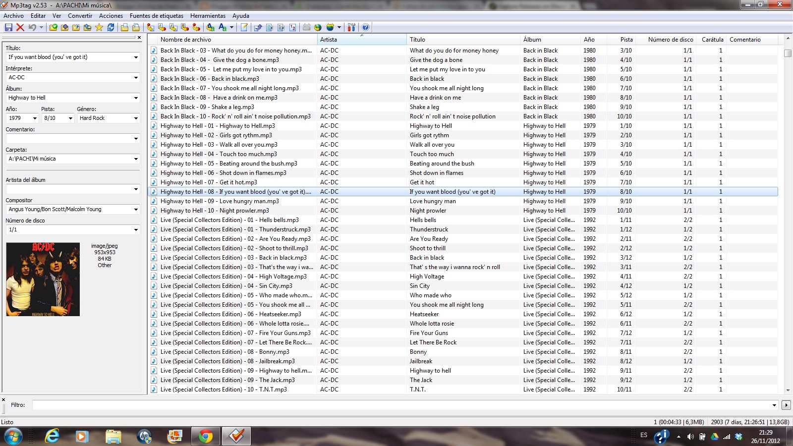Image resolution: width=793 pixels, height=446 pixels.
Task: Click the red X Remove tag icon
Action: [20, 27]
